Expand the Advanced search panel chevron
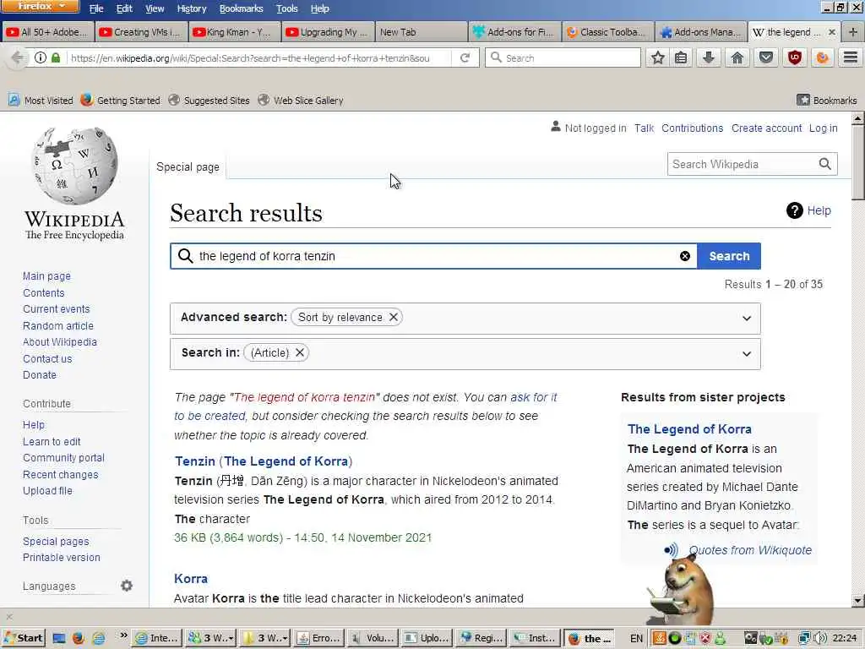Screen dimensions: 865x649 click(x=747, y=318)
